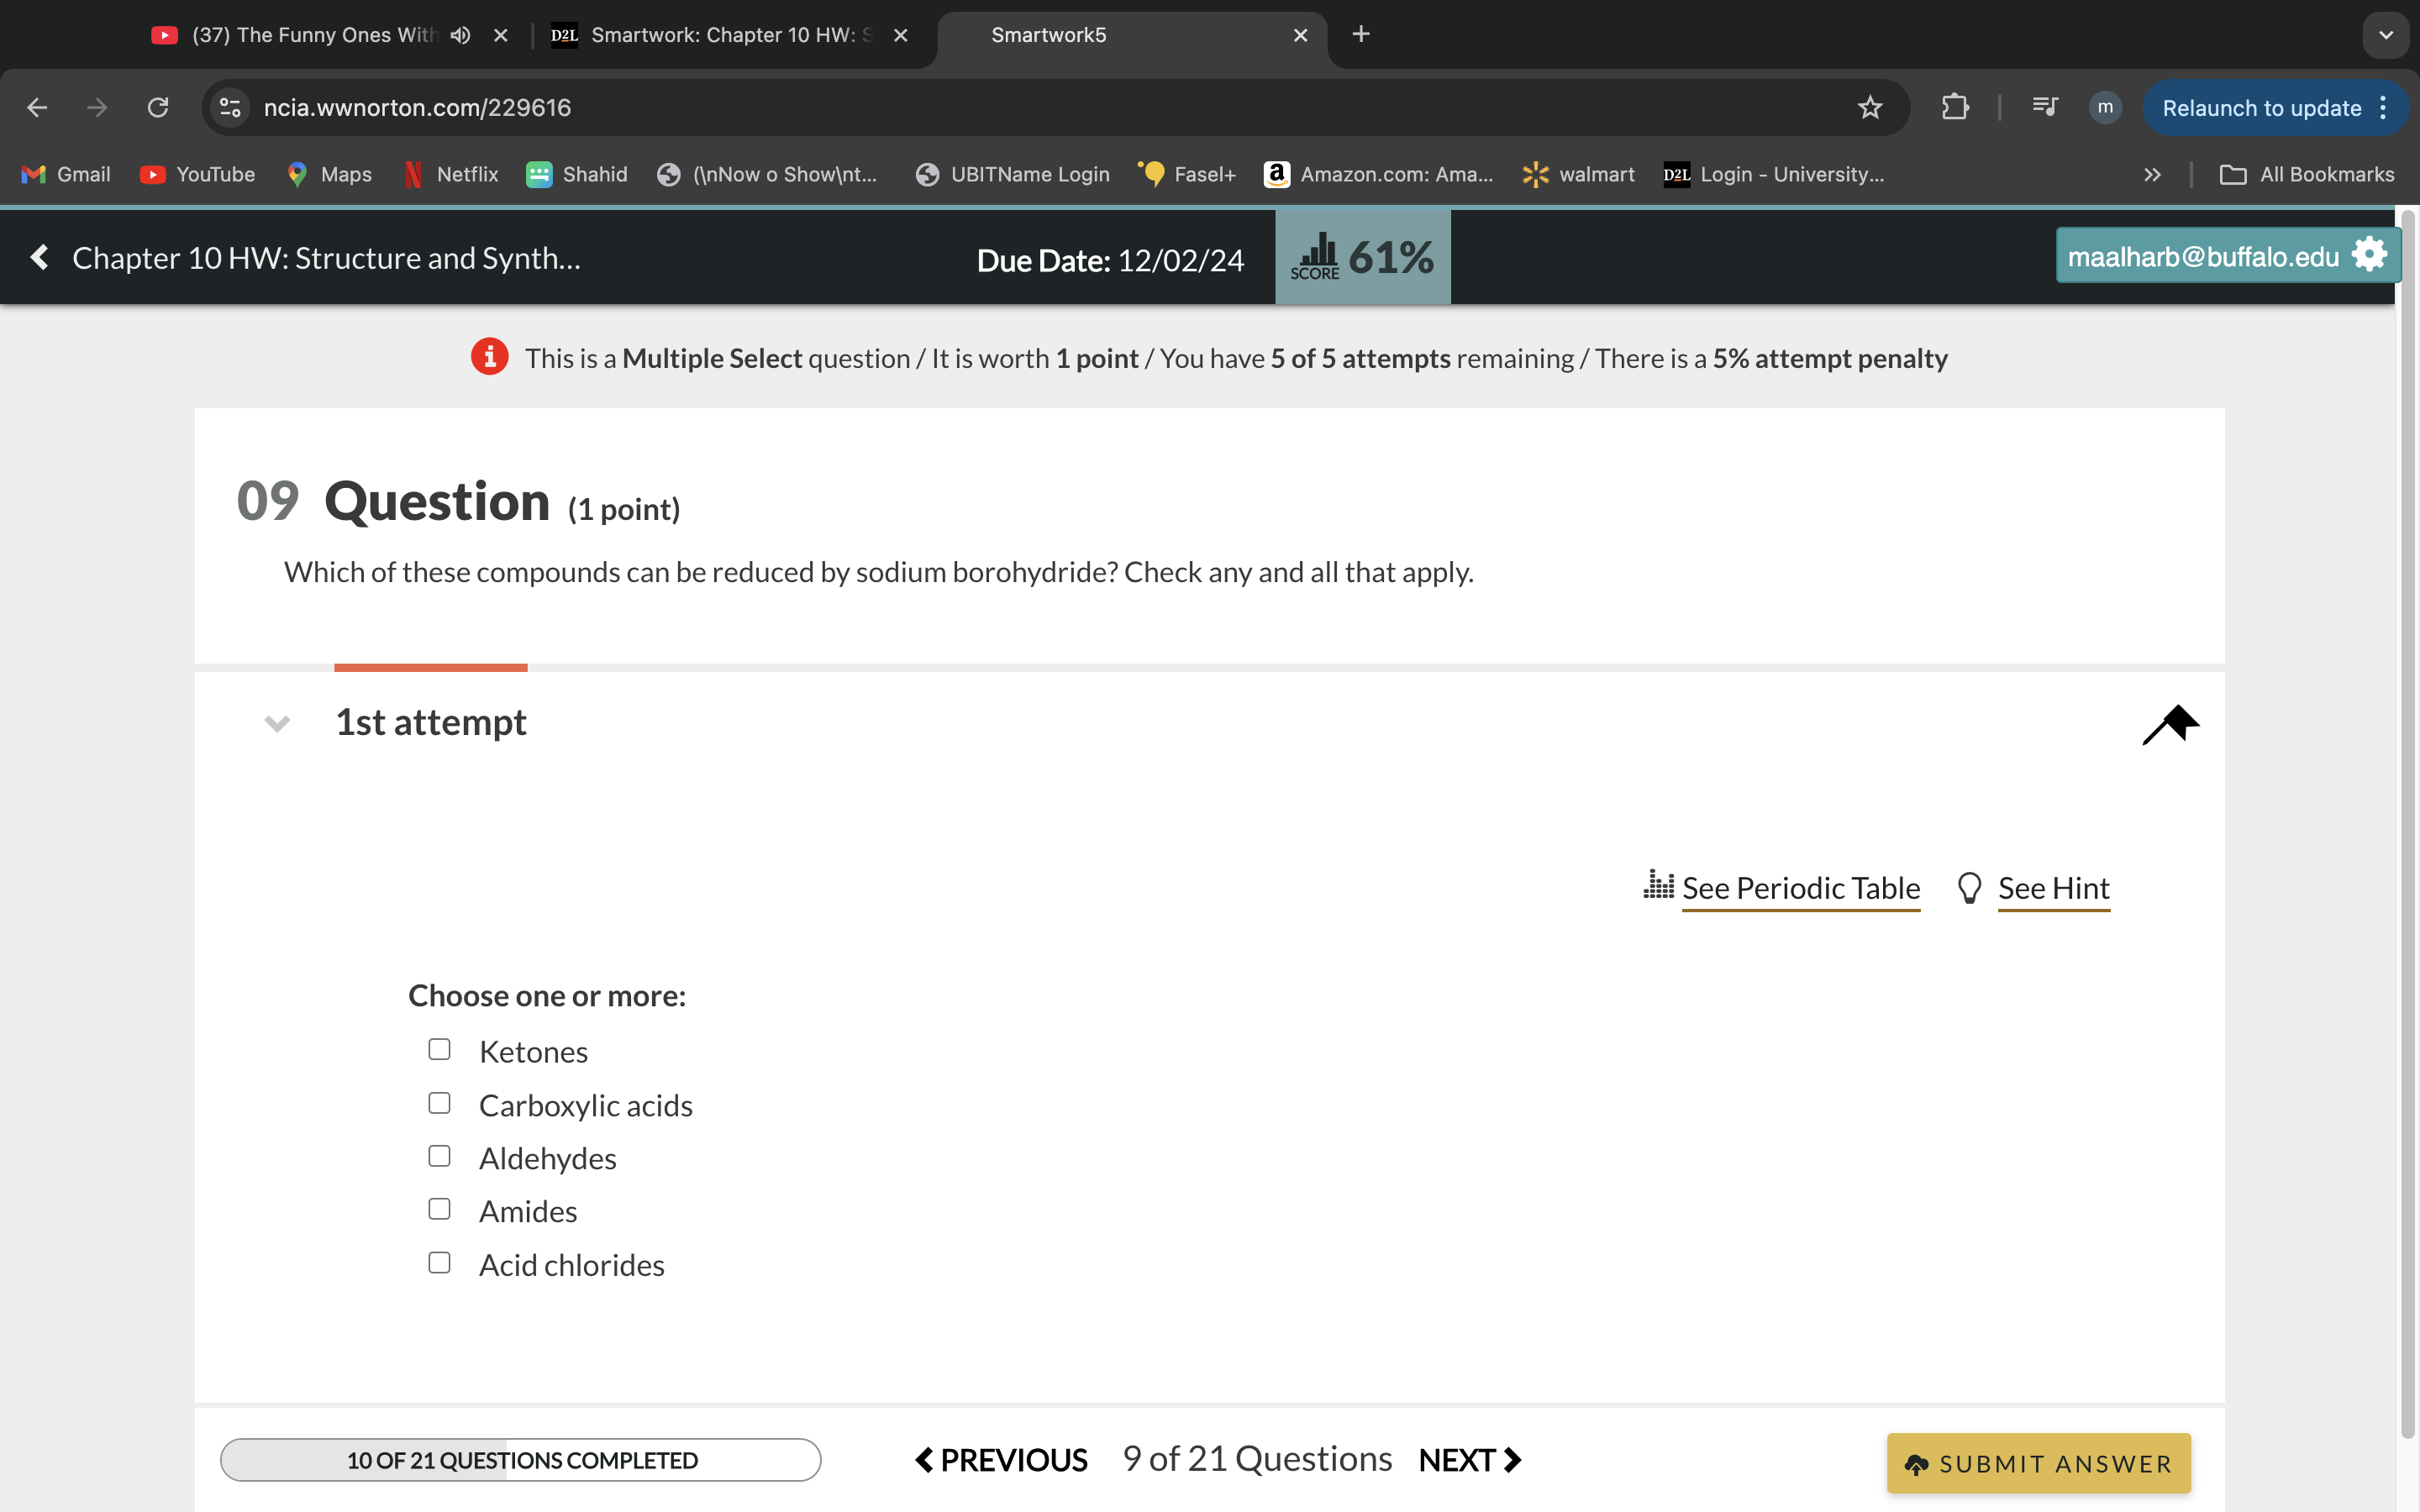The width and height of the screenshot is (2420, 1512).
Task: Click the pushpin icon in the attempt panel
Action: pyautogui.click(x=2171, y=724)
